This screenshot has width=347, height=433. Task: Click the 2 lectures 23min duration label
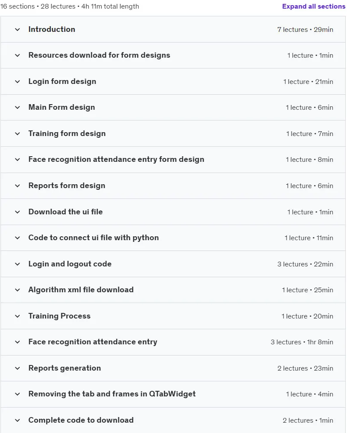[x=305, y=368]
